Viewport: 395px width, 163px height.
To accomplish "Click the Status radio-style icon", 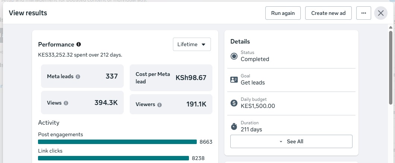I will coord(234,56).
